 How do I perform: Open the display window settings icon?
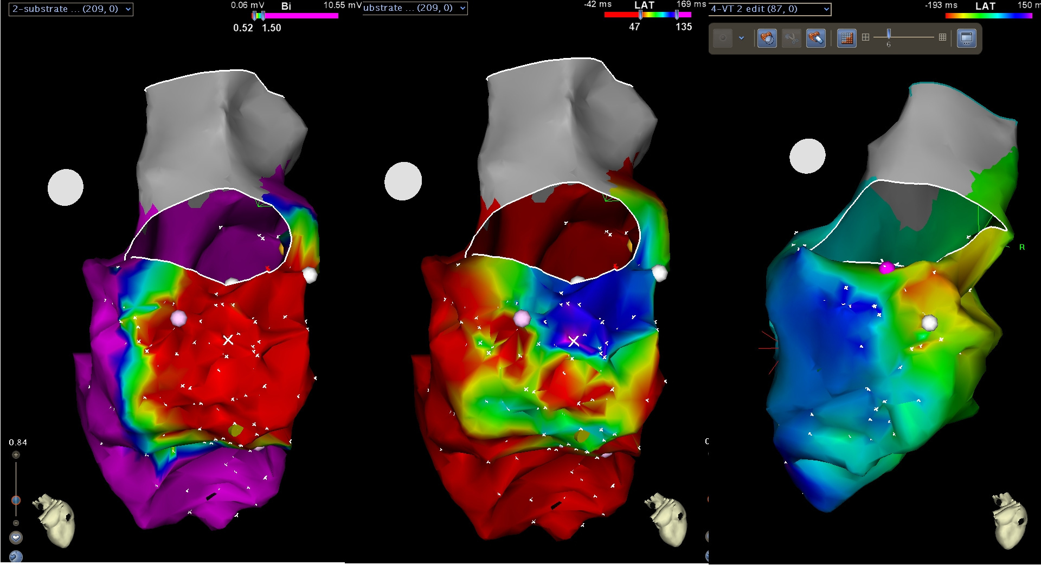(x=966, y=38)
